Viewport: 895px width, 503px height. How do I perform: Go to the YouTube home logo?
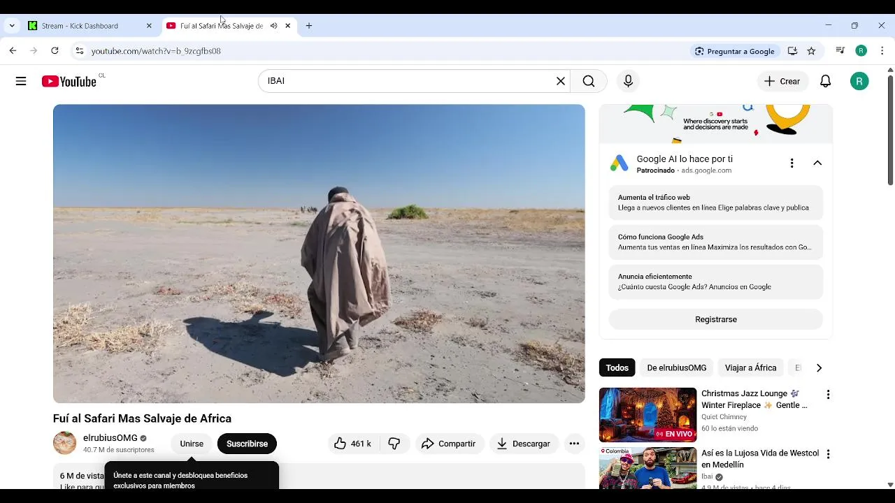pos(69,82)
